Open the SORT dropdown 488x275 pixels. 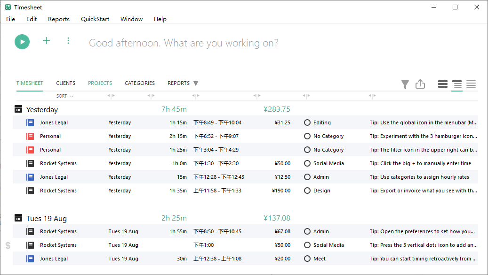[65, 96]
